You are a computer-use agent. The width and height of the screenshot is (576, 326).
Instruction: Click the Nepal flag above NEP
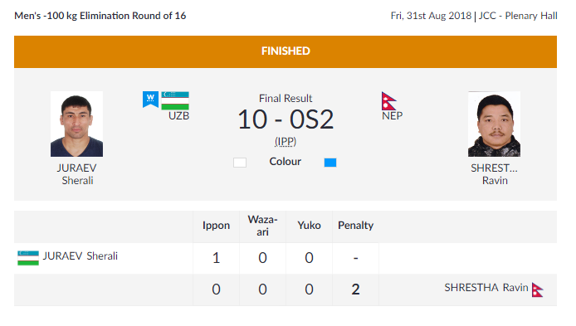point(388,101)
